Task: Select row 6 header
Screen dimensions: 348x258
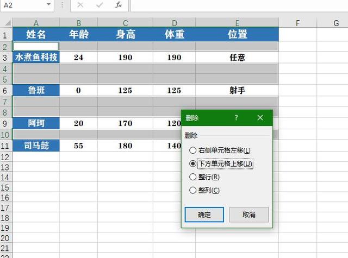Action: click(x=5, y=90)
